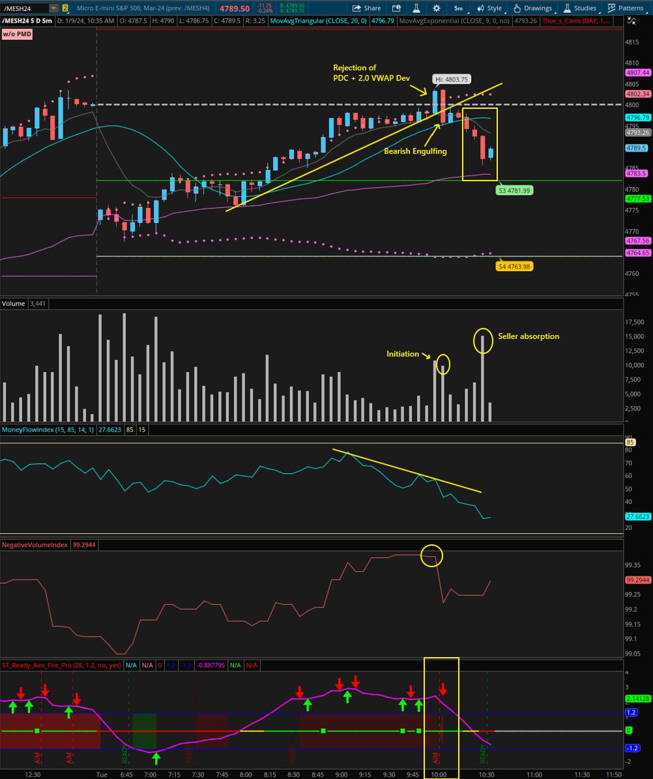The image size is (653, 779).
Task: Click the Hi: 4803.75 price bubble
Action: coord(451,79)
